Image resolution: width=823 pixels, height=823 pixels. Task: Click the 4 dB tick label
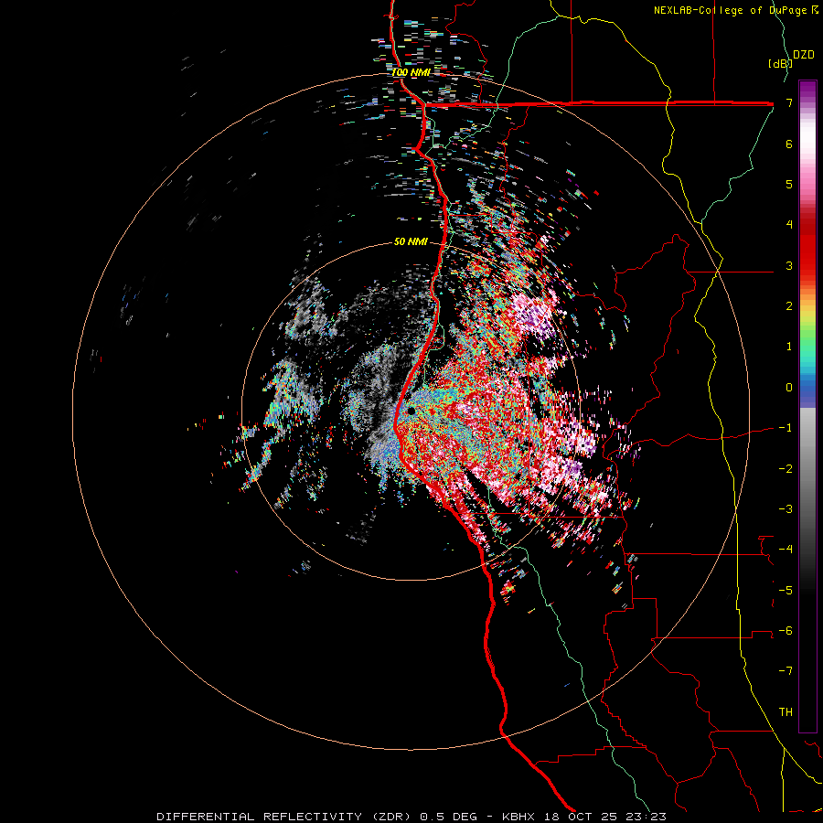[x=789, y=225]
